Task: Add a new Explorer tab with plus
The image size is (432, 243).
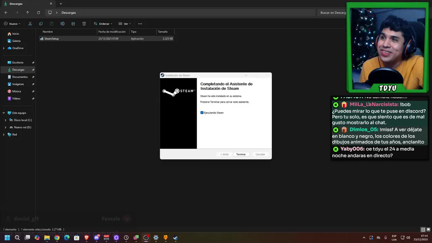Action: point(61,4)
